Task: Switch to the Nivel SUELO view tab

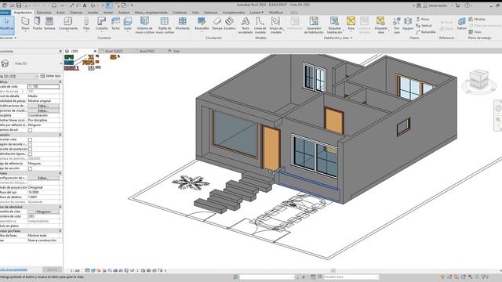Action: [114, 51]
